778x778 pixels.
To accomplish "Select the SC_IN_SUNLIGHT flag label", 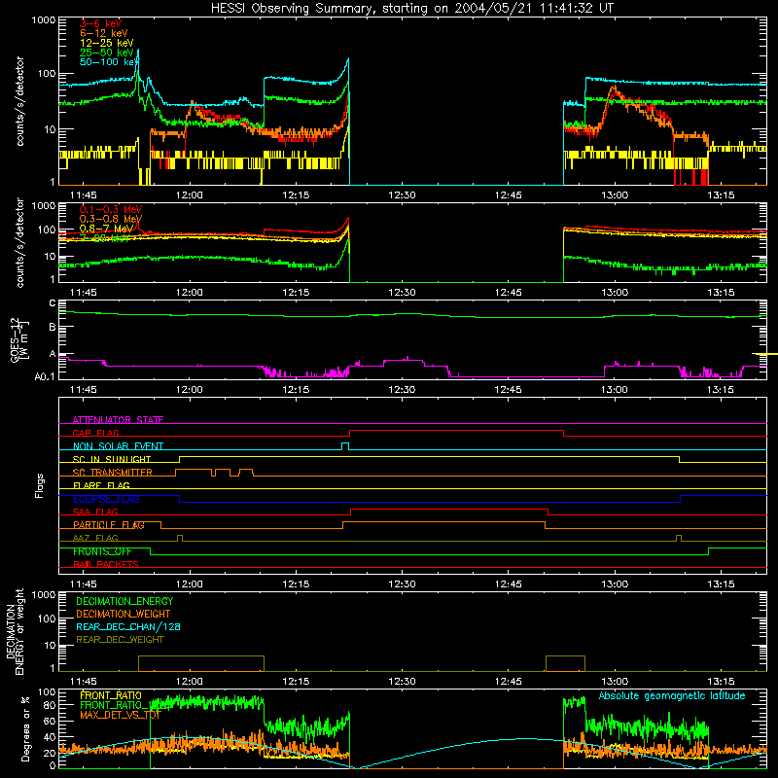I will click(x=112, y=459).
